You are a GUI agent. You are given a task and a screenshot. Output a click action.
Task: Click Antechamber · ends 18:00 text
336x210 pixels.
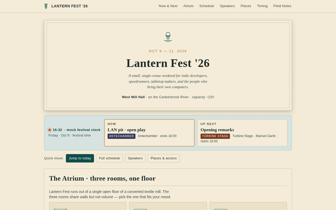[x=157, y=136]
